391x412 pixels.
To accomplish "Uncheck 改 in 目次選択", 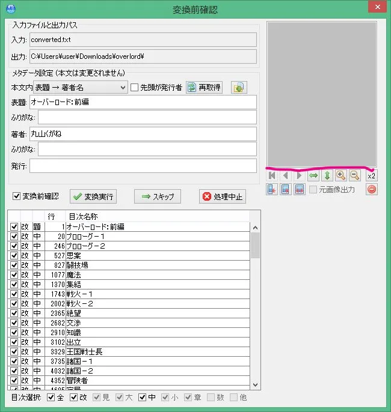I will tap(73, 398).
